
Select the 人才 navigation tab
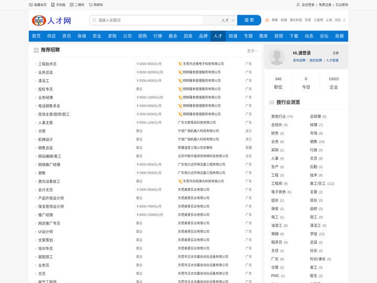click(x=218, y=36)
